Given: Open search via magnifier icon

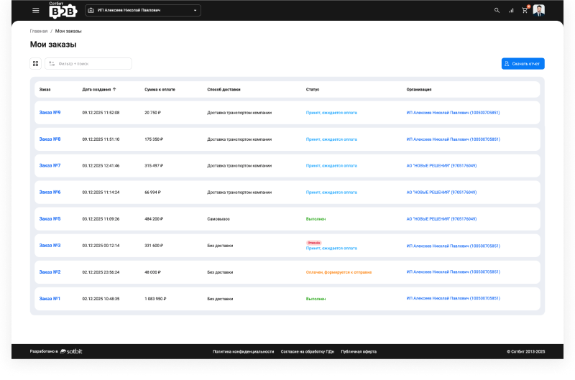Looking at the screenshot, I should point(497,11).
